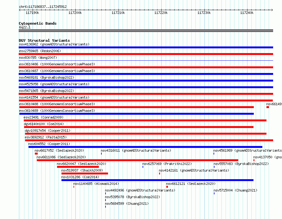
Task: Open the nsv4141554 gnomADStructuralVariants label
Action: [x=54, y=97]
